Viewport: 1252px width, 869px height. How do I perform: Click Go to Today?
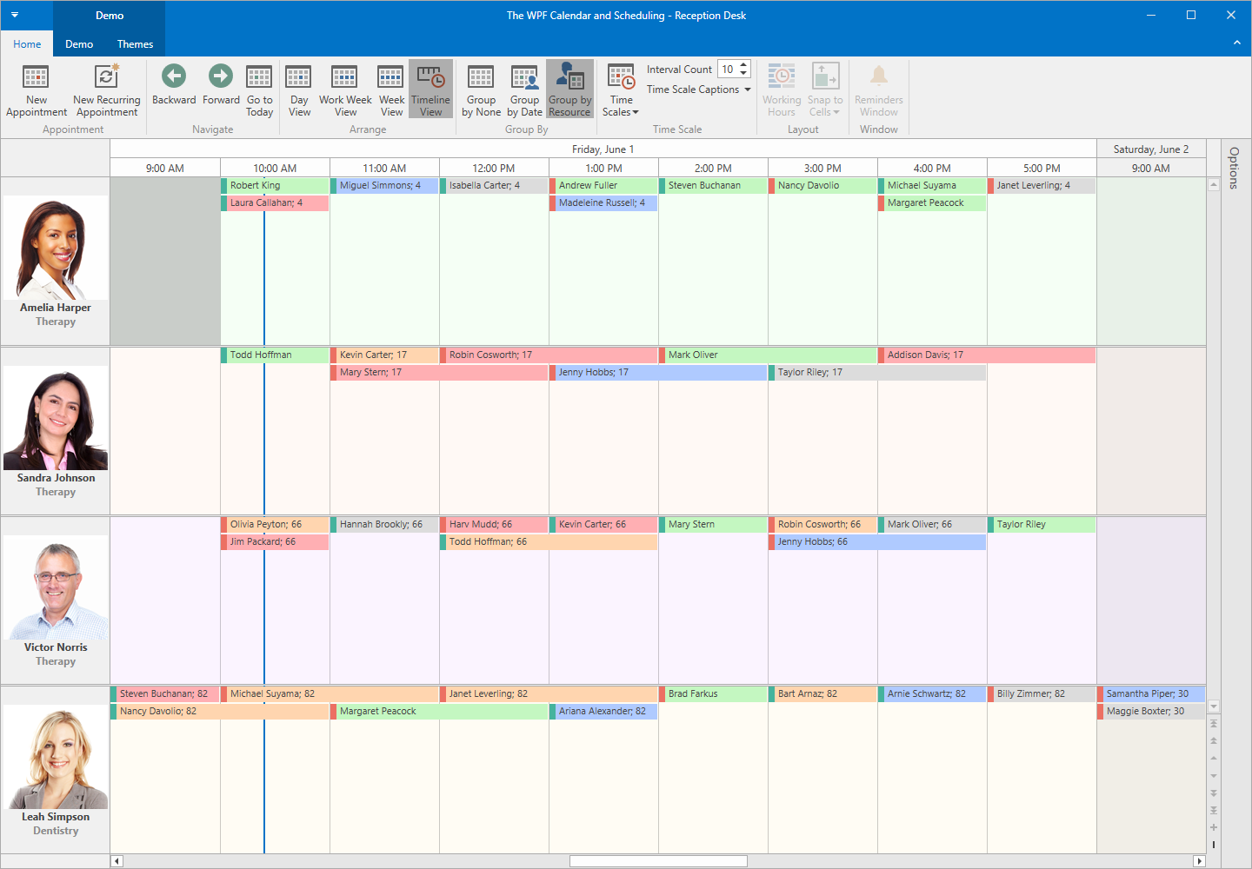[x=259, y=90]
